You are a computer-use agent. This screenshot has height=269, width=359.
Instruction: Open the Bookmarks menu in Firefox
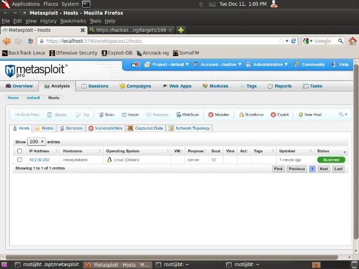(73, 21)
